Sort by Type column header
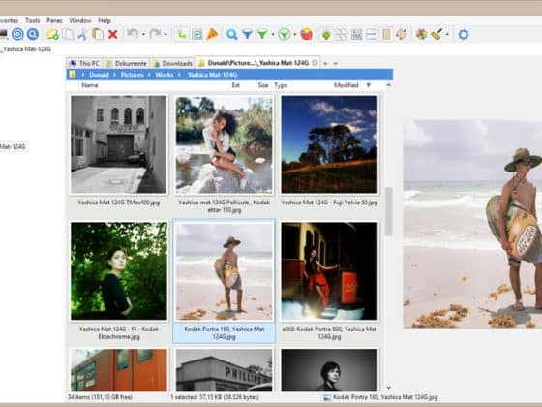542x407 pixels. [x=281, y=85]
